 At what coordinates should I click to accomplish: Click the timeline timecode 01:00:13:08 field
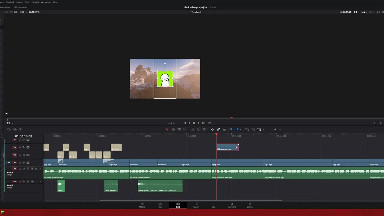[x=23, y=136]
